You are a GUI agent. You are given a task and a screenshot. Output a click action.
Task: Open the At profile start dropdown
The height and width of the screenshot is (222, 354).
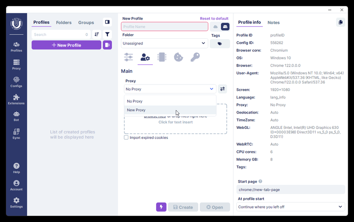290,207
